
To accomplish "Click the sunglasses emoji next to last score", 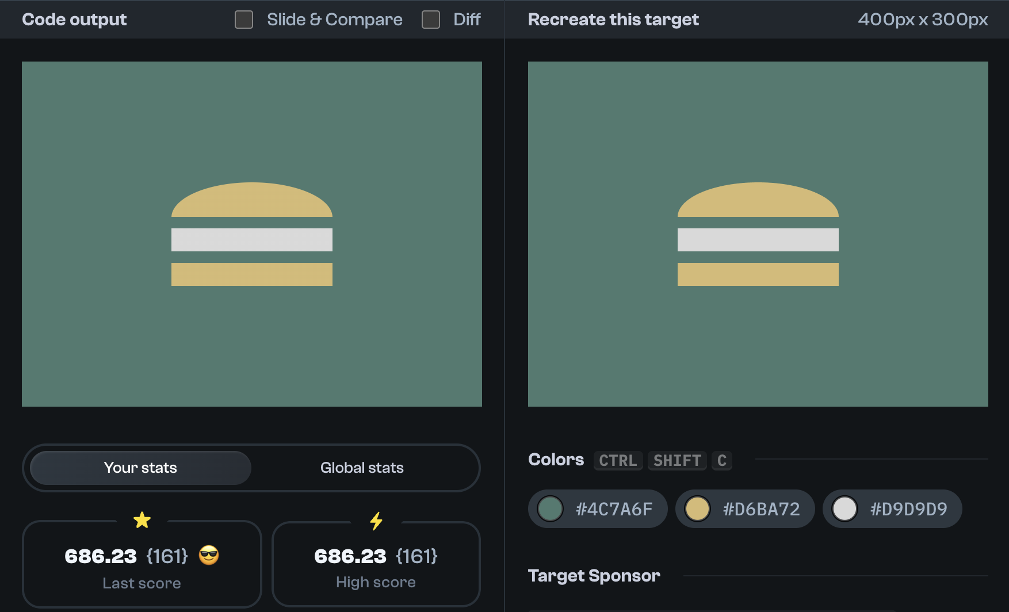I will [x=209, y=556].
